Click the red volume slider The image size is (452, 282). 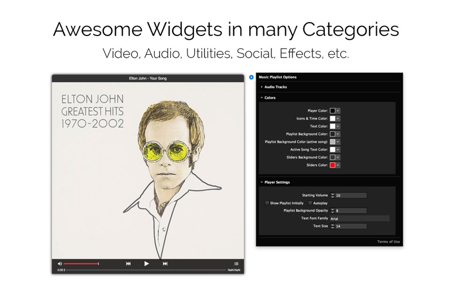pos(81,263)
